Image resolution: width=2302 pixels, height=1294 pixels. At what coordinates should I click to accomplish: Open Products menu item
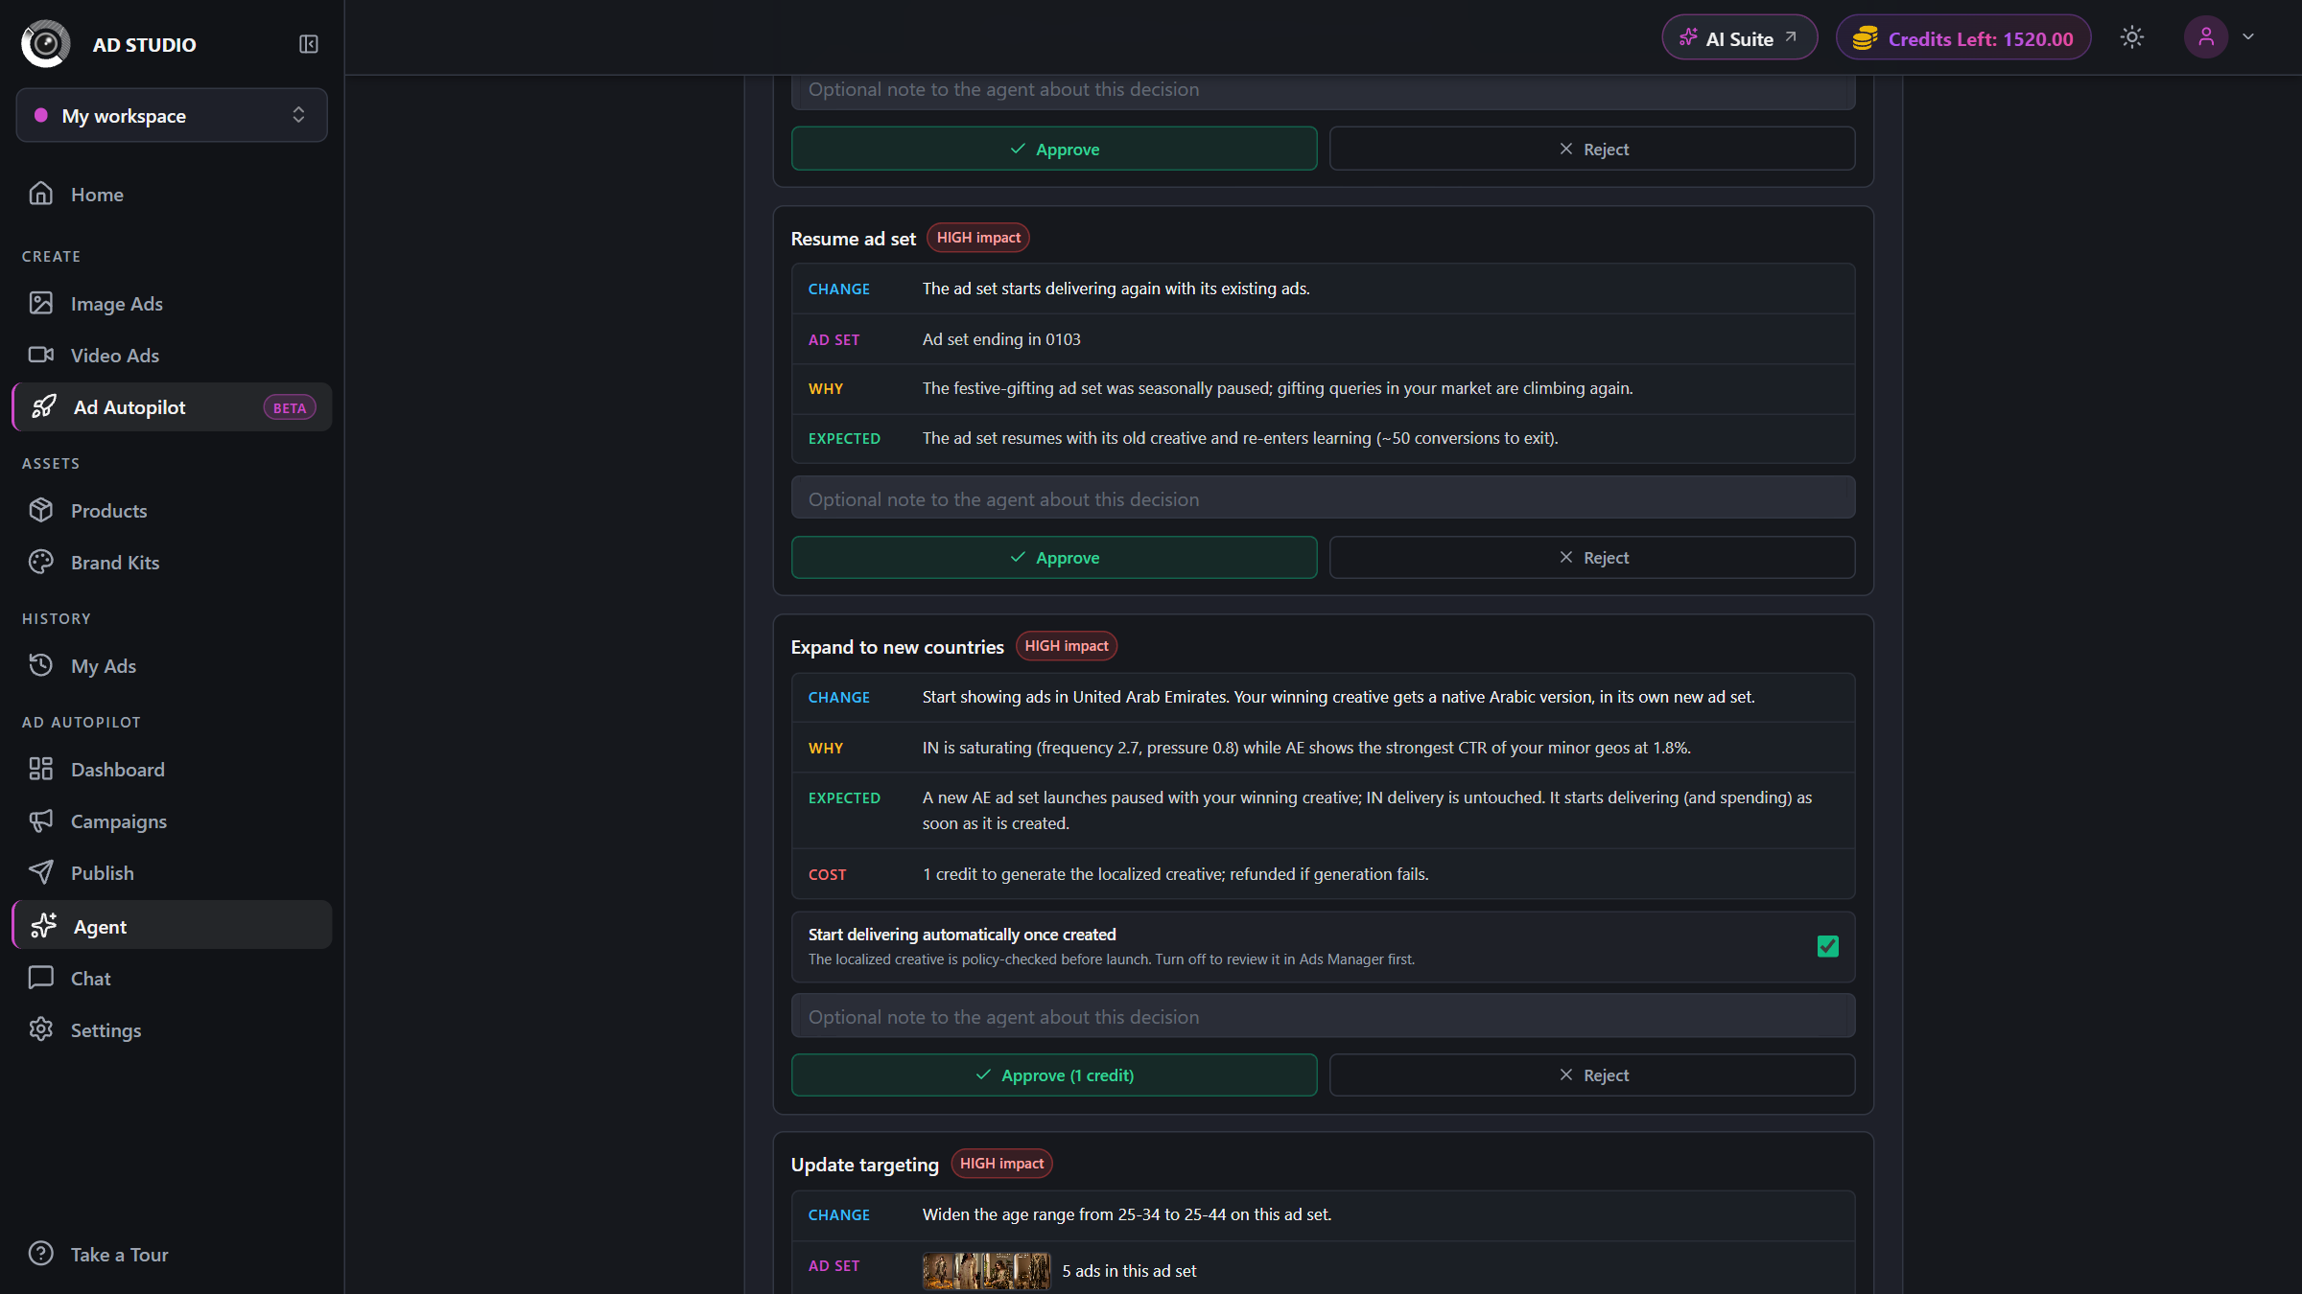click(x=172, y=510)
